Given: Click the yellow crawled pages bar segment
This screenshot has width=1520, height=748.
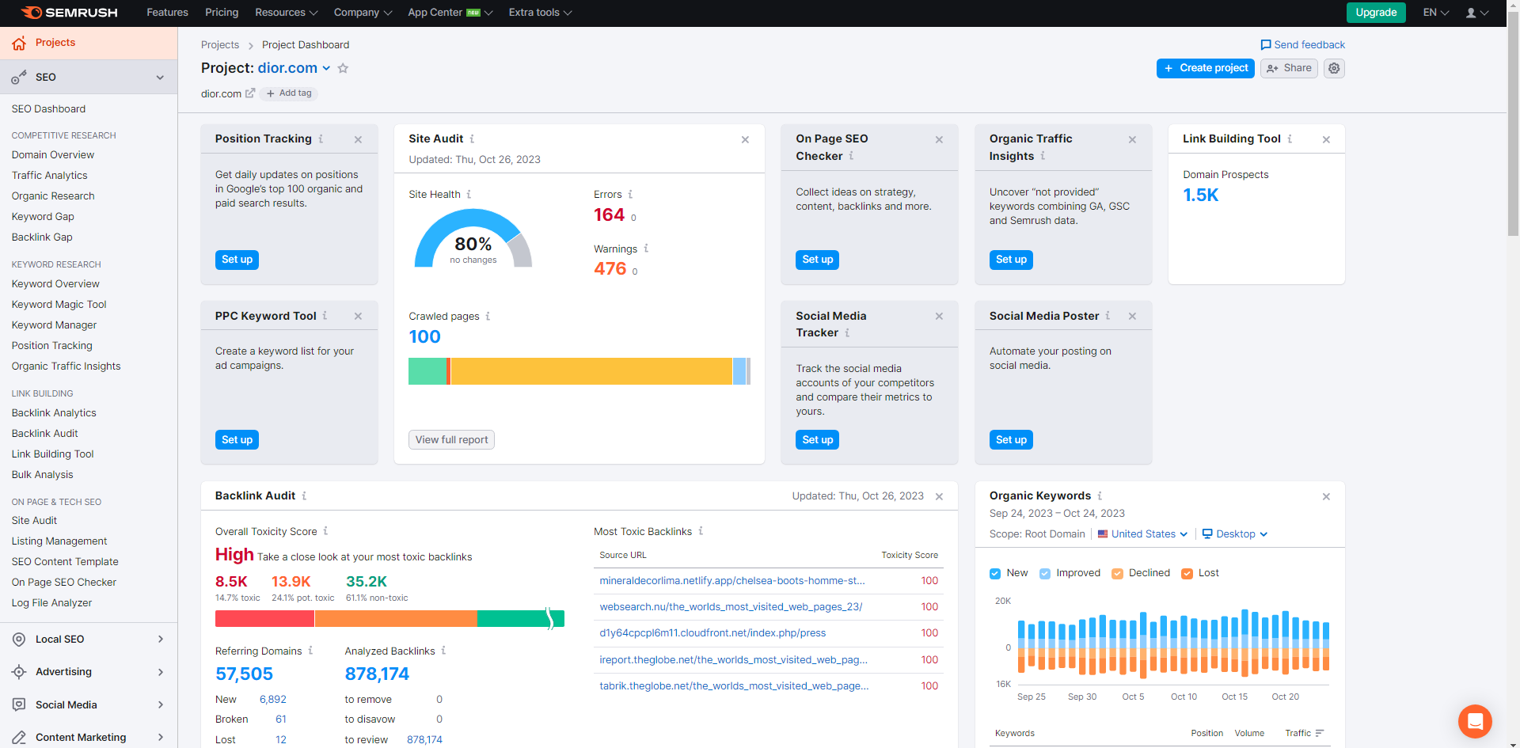Looking at the screenshot, I should coord(591,371).
